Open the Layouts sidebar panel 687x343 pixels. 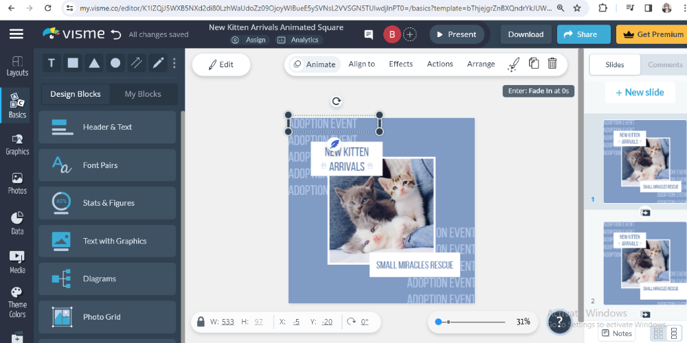pyautogui.click(x=17, y=66)
